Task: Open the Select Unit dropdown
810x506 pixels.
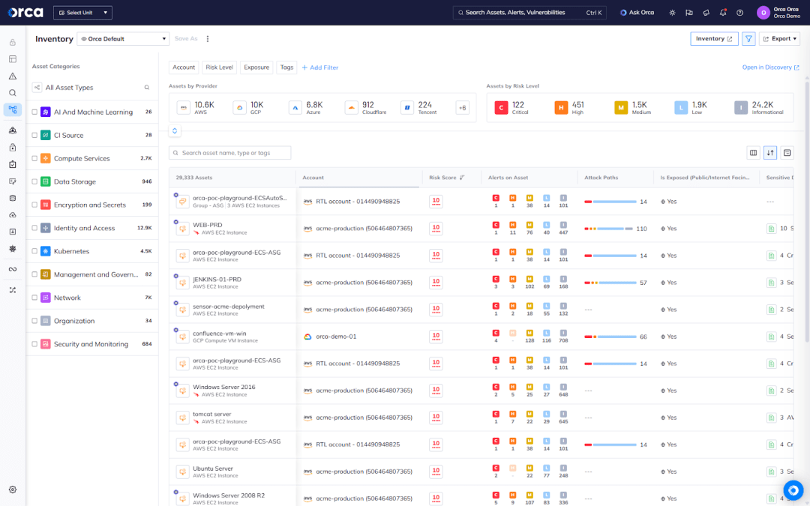Action: (x=82, y=12)
